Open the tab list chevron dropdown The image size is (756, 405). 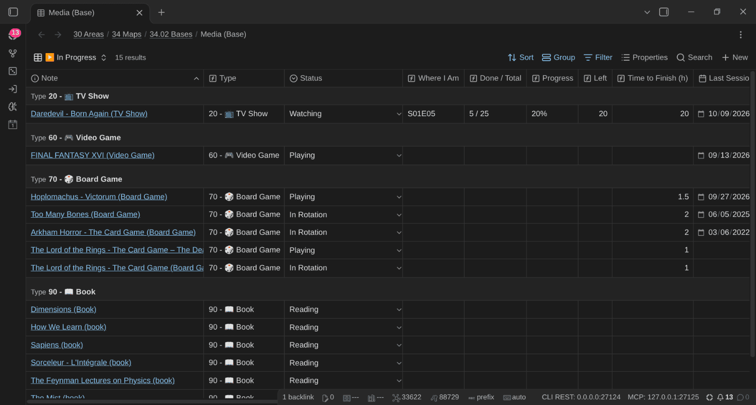pyautogui.click(x=647, y=12)
